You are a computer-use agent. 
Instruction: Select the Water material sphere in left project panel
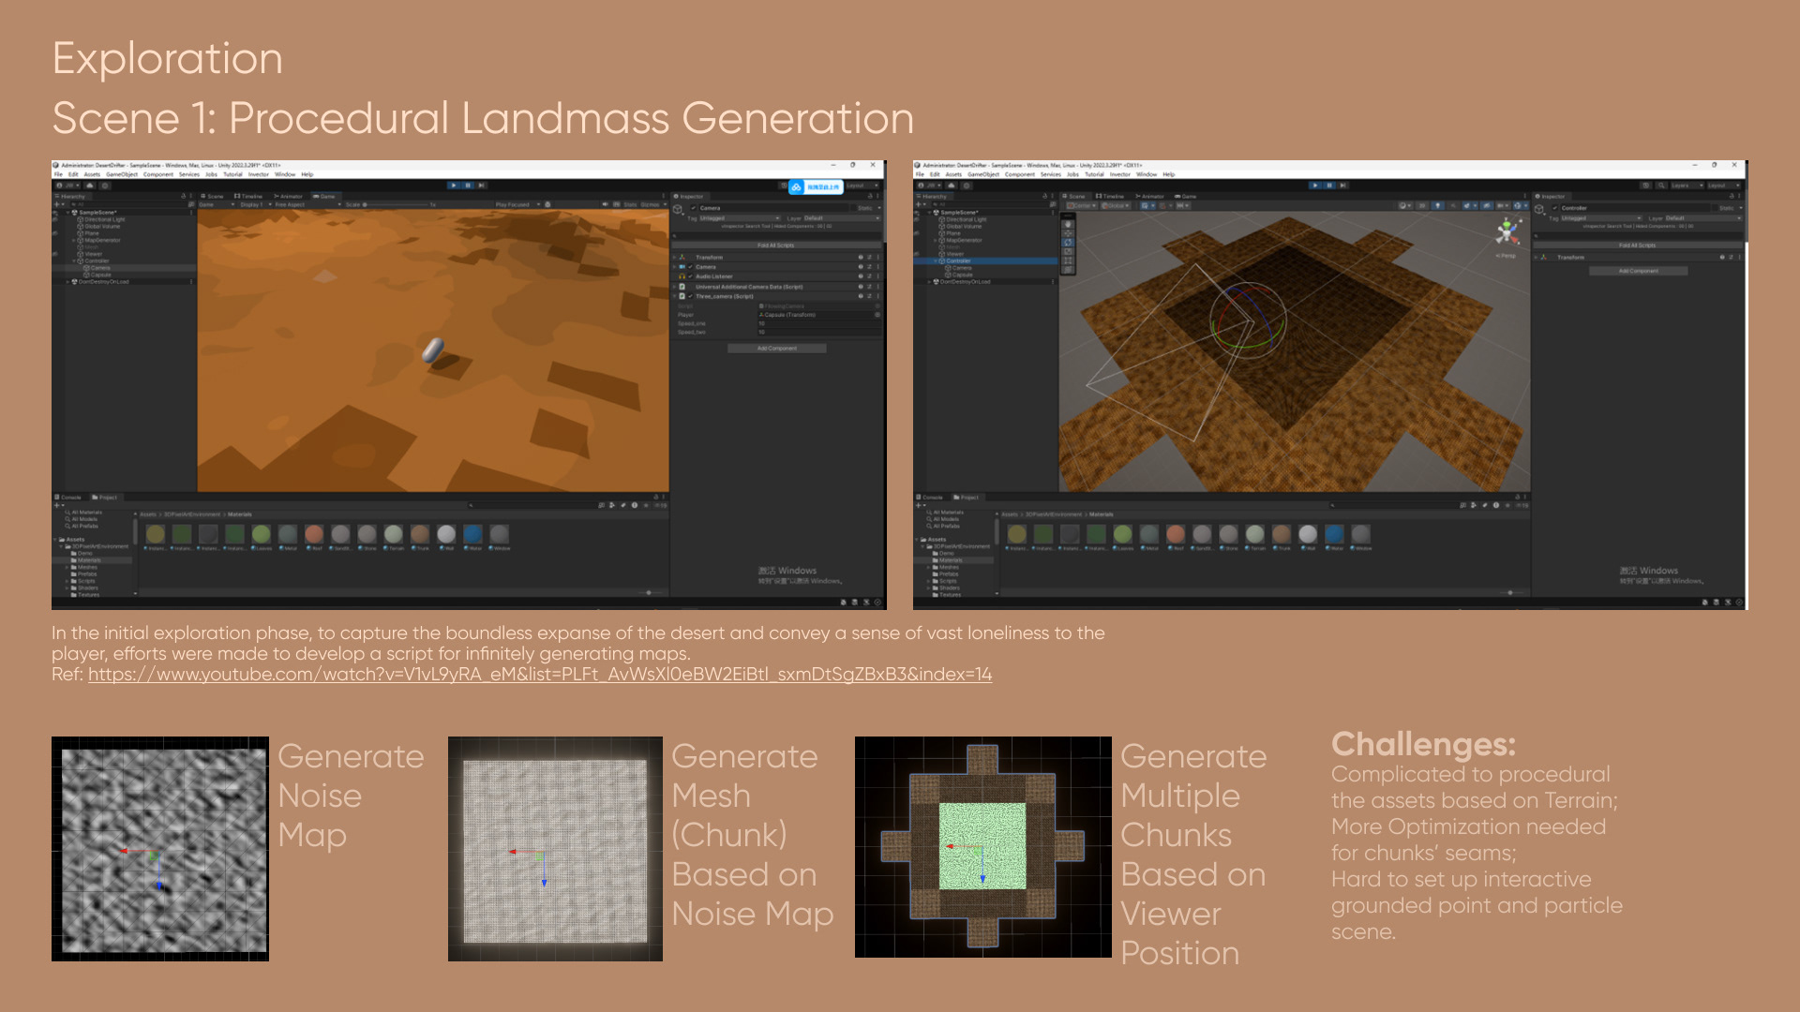473,534
